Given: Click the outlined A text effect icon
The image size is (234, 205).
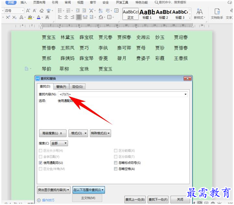Looking at the screenshot, I should point(21,17).
